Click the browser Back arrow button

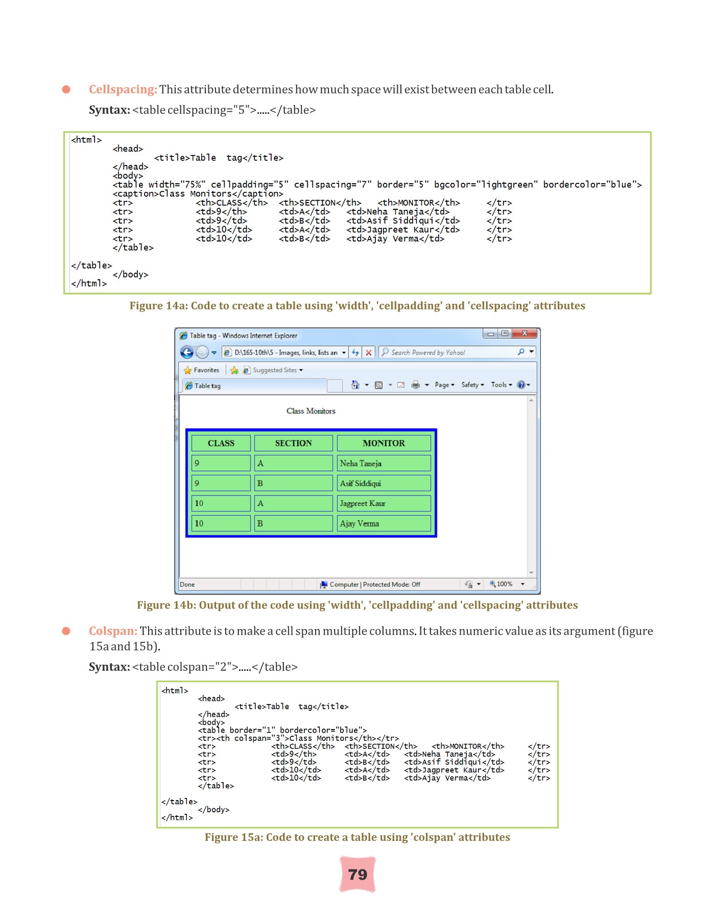click(187, 352)
